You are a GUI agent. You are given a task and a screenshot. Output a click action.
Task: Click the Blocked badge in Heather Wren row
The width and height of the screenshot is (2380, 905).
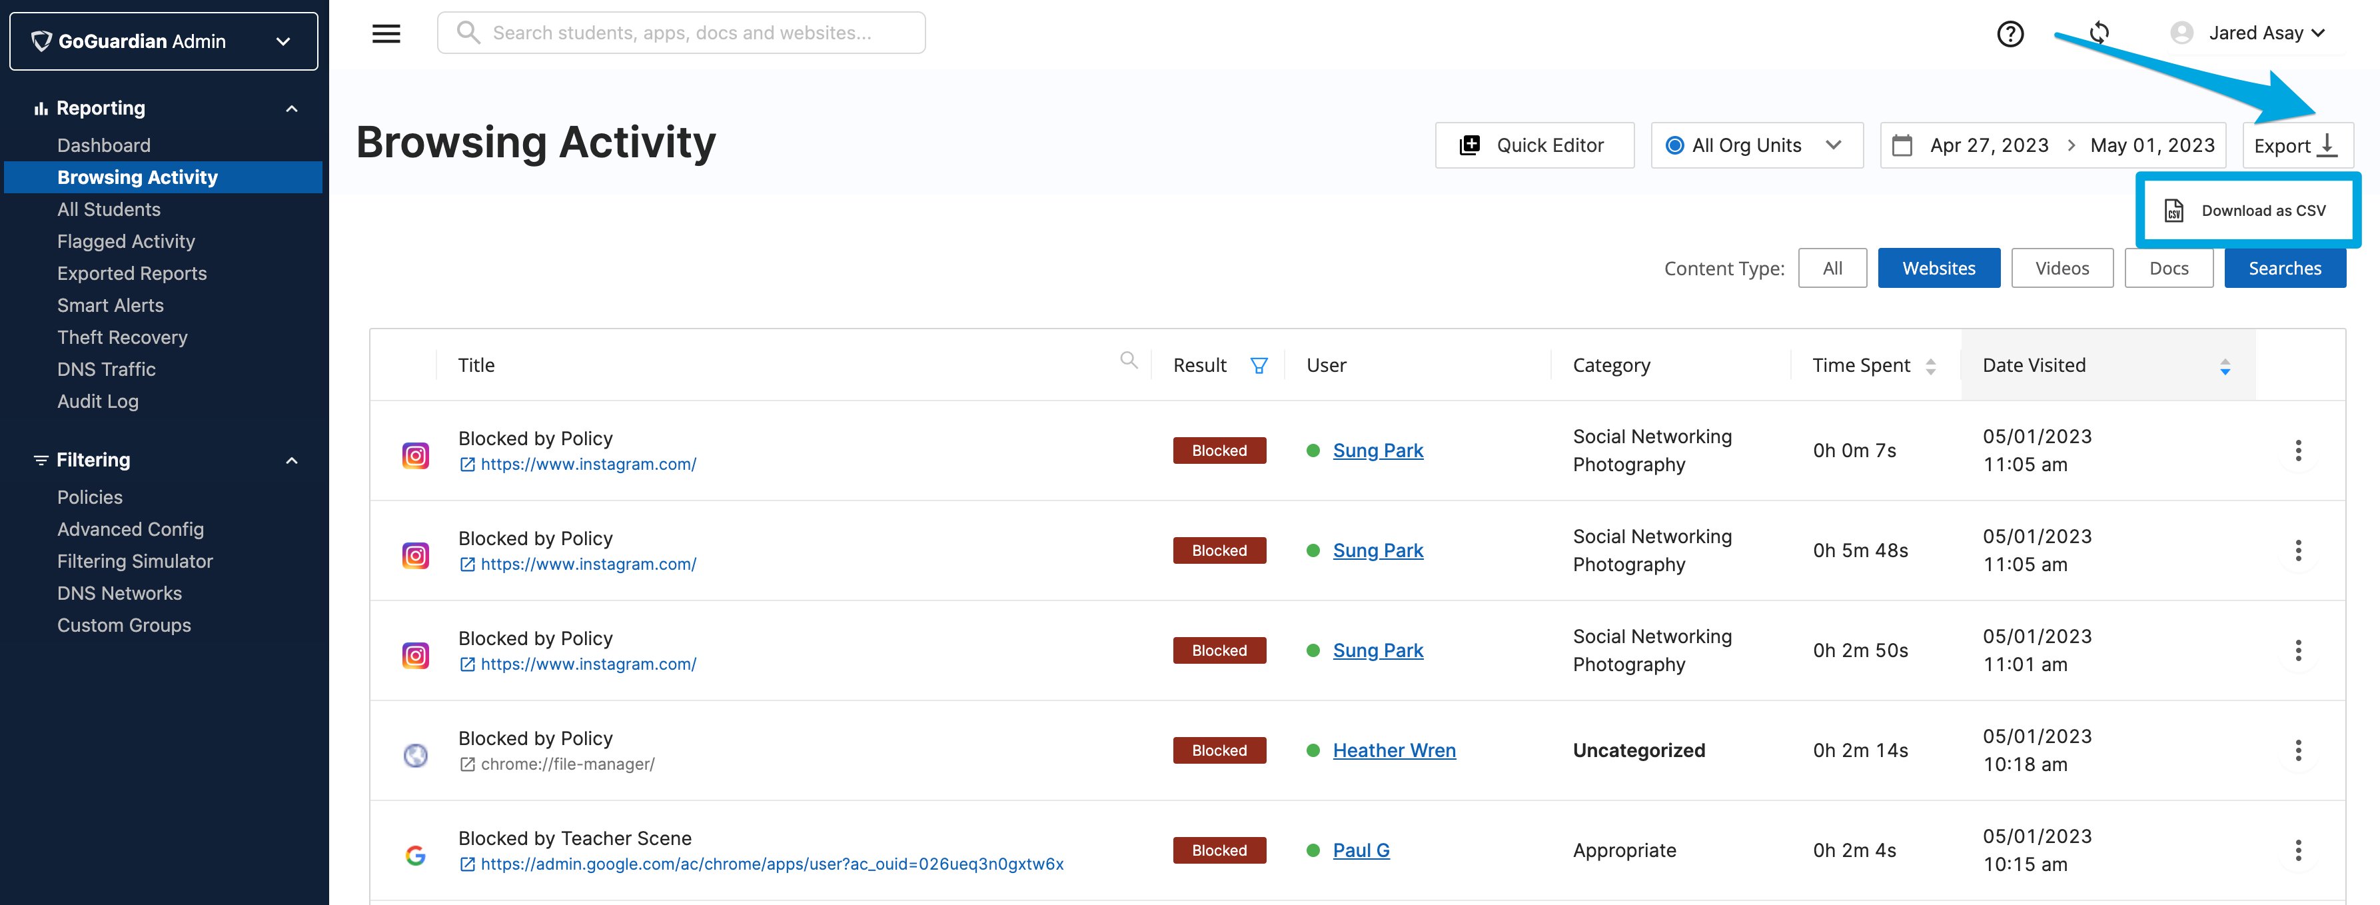(1219, 750)
